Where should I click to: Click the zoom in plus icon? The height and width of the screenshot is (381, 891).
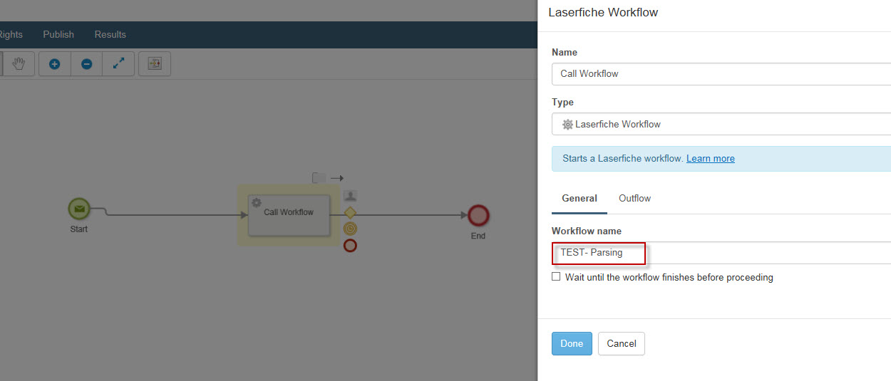54,64
